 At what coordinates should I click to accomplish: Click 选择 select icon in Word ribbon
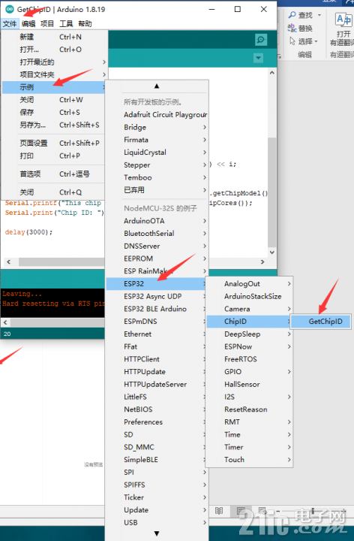(292, 41)
